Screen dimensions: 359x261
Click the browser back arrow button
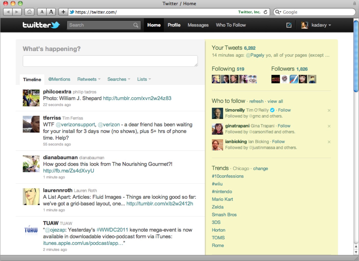(8, 12)
